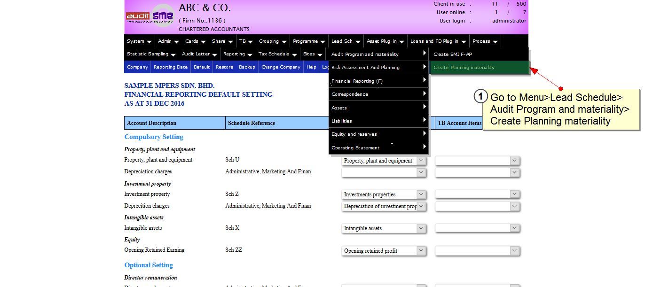Click the Backup button

(x=246, y=67)
